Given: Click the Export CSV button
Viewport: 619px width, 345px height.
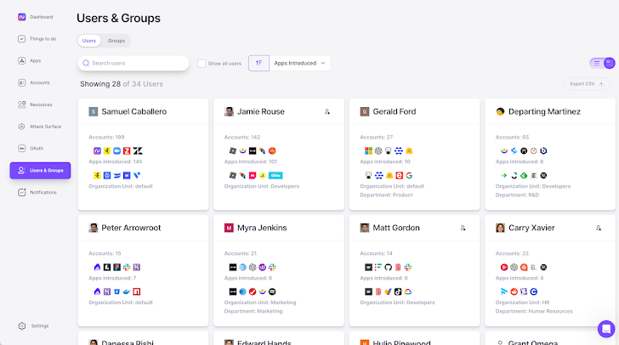Looking at the screenshot, I should 588,84.
